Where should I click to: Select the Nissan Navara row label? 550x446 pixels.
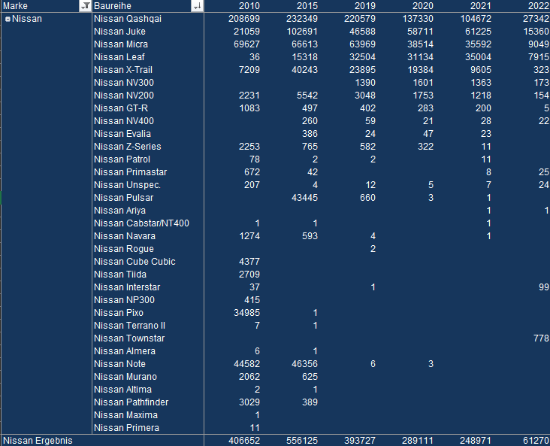coord(125,236)
